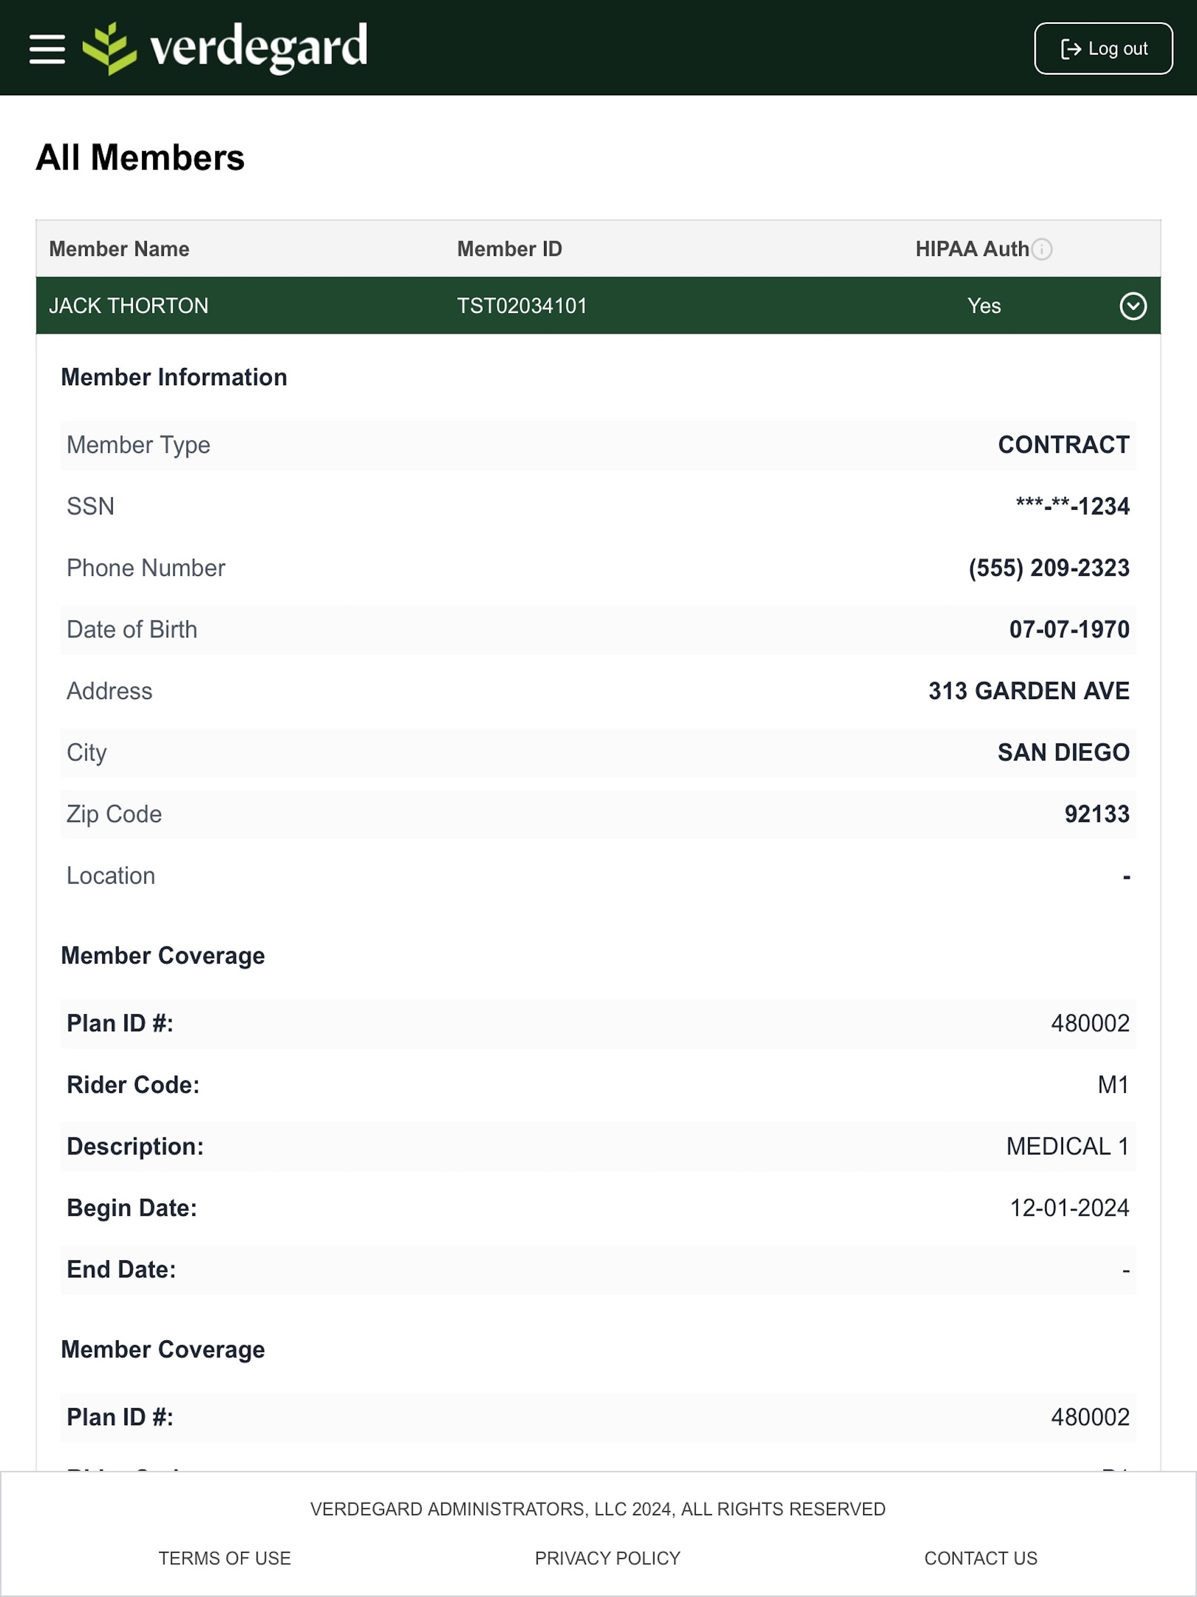The width and height of the screenshot is (1197, 1597).
Task: Click the Log out button
Action: point(1103,49)
